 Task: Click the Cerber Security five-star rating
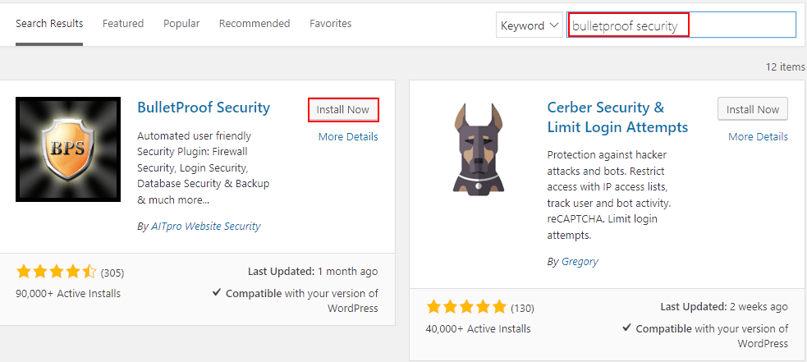point(466,308)
